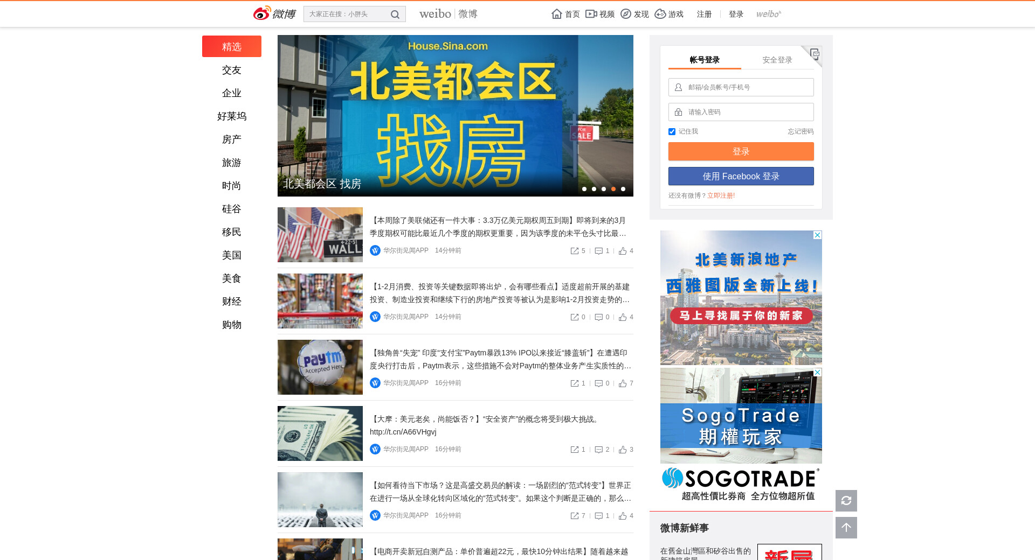Click comment icon on first Wall Street post
1035x560 pixels.
(x=598, y=251)
